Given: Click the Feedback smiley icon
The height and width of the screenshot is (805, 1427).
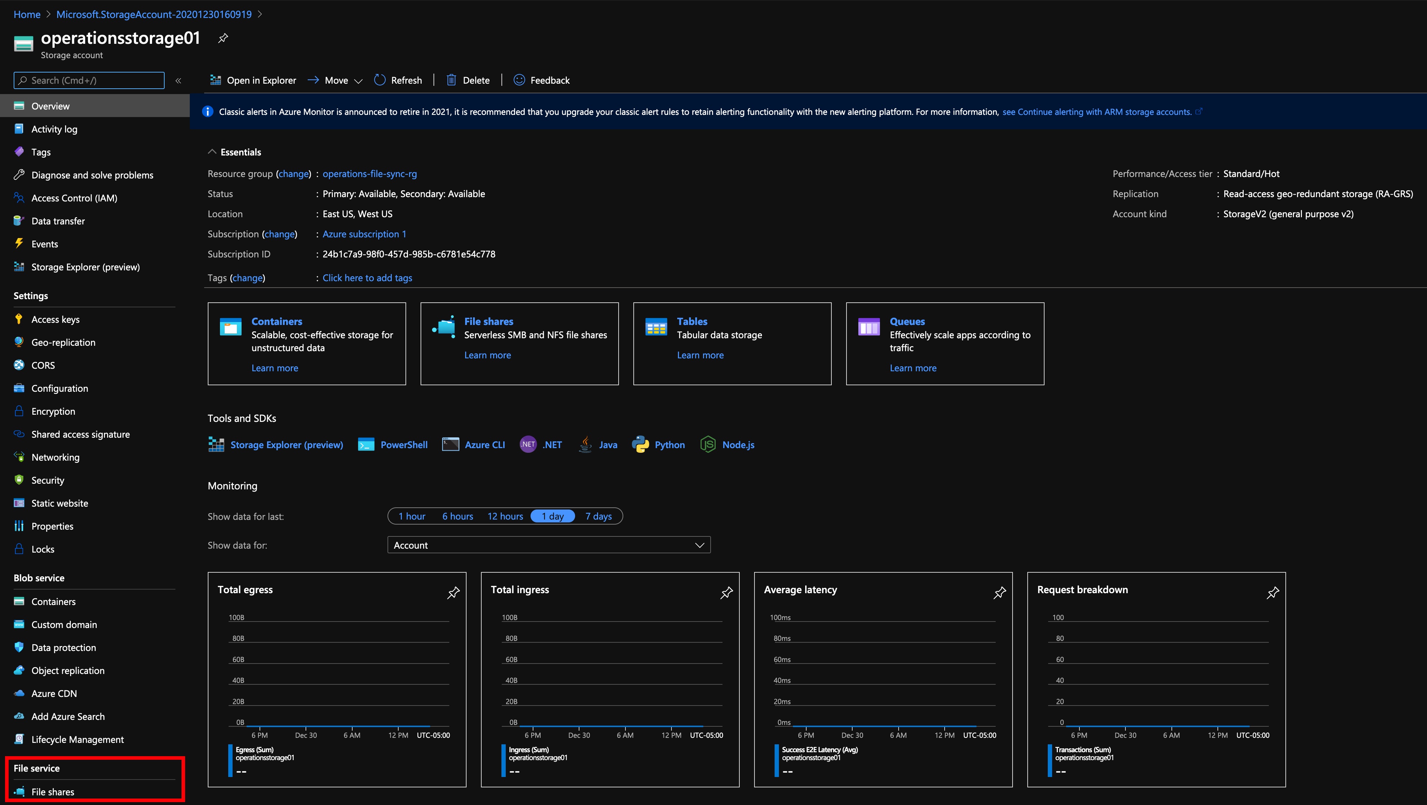Looking at the screenshot, I should click(519, 80).
